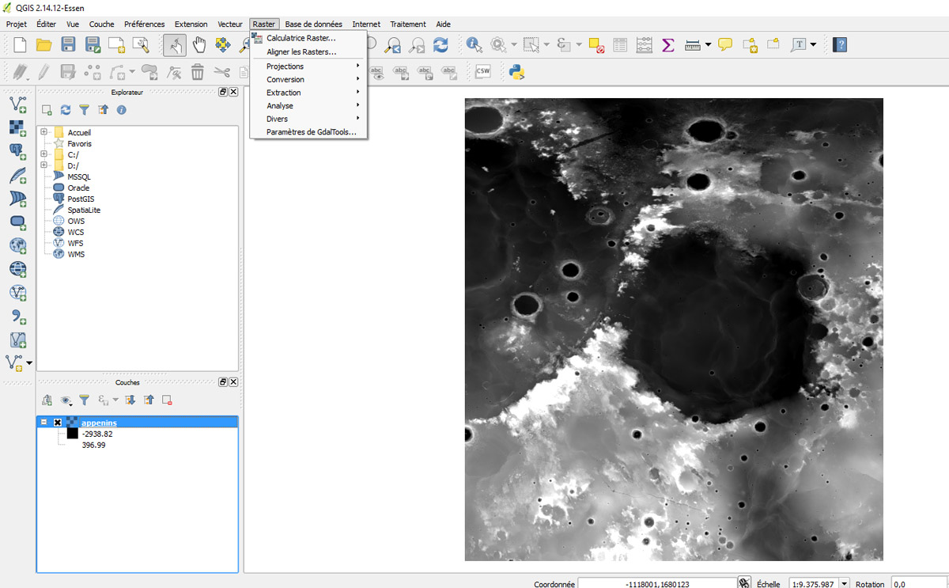Collapse the appenins layer legend
Image resolution: width=949 pixels, height=588 pixels.
click(x=44, y=423)
